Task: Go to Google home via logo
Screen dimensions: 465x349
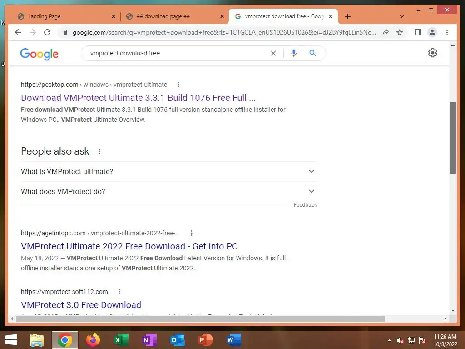Action: pos(39,54)
